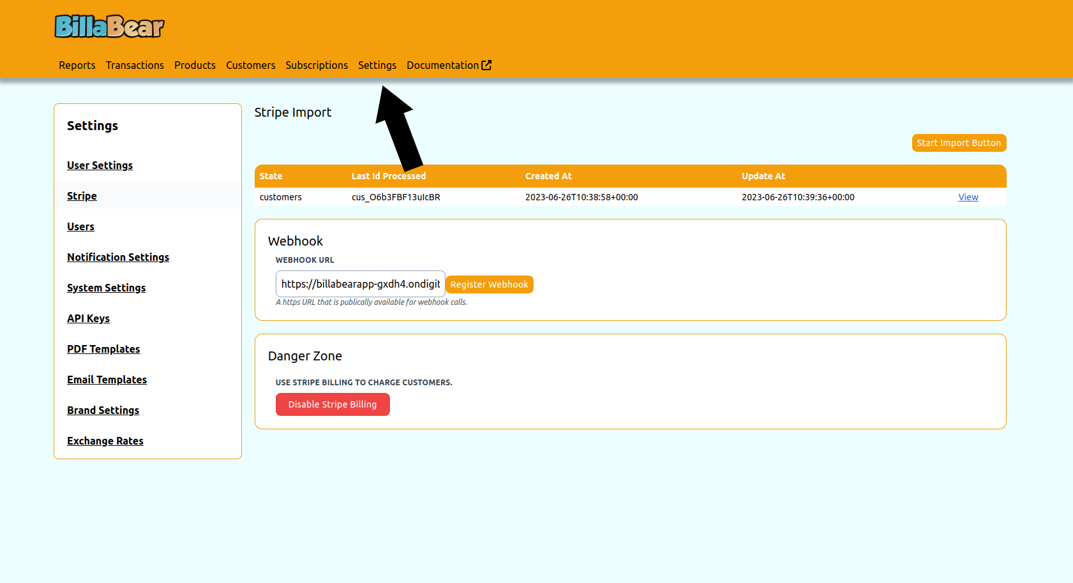Click the 'Webhook' section heading
The height and width of the screenshot is (583, 1073).
(x=296, y=241)
